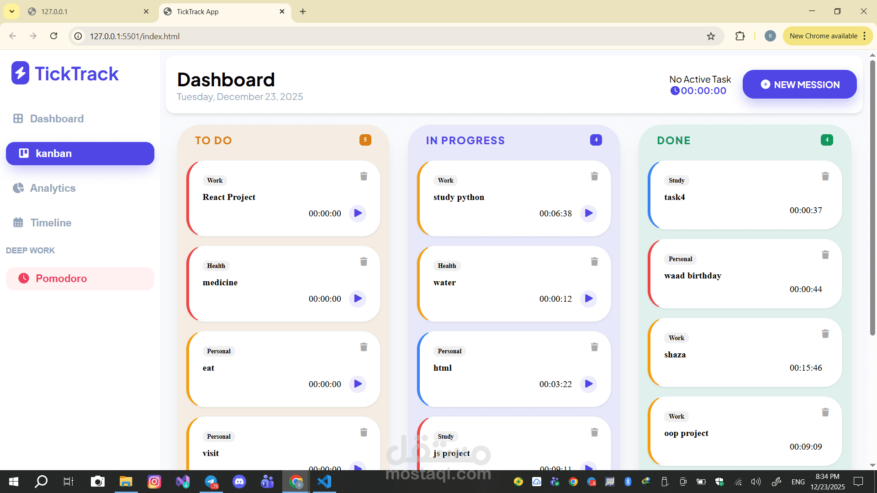Open browser tab search dropdown

12,11
